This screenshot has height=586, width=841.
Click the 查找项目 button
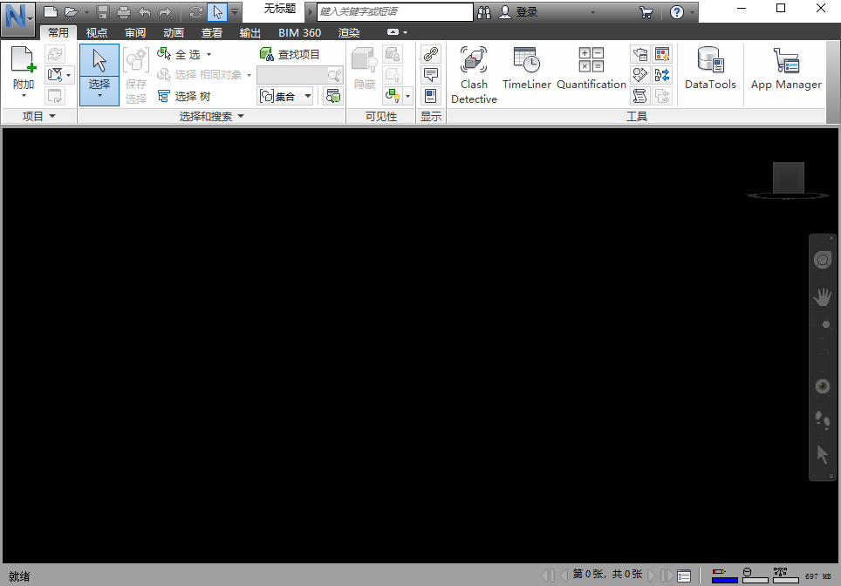(x=291, y=54)
